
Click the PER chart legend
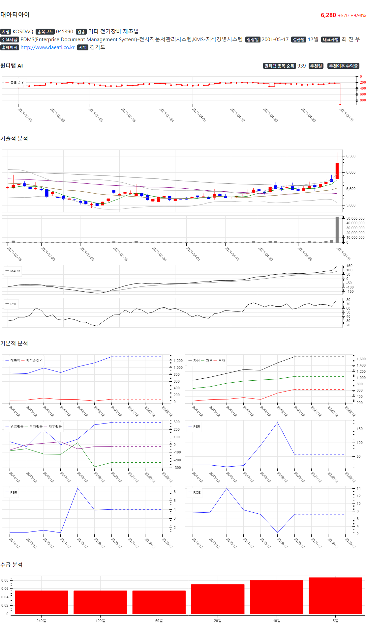click(194, 426)
